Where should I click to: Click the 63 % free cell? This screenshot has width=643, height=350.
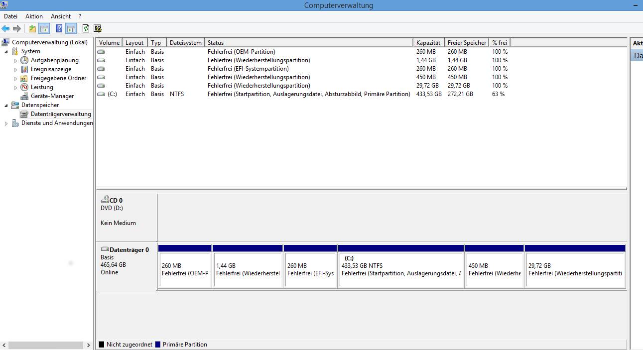click(499, 94)
